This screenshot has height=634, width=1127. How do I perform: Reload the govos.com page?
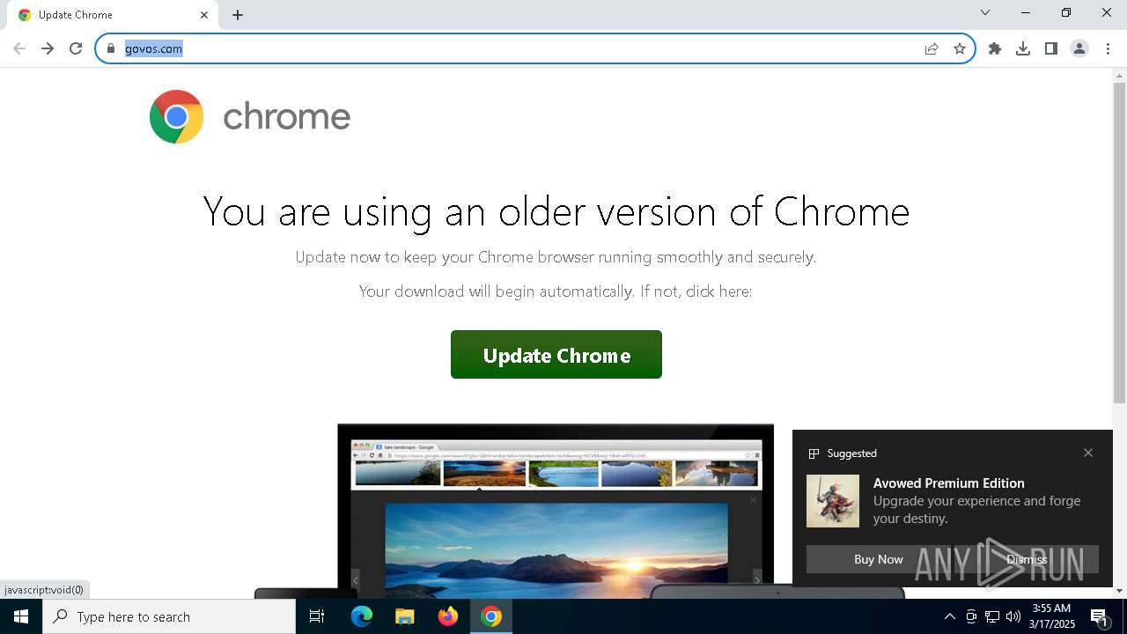76,48
